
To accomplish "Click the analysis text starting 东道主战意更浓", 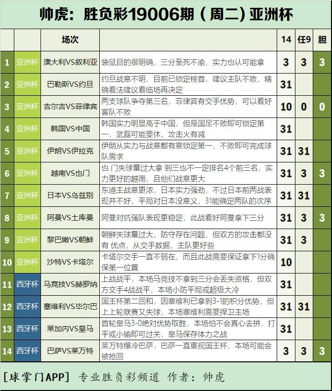I will (x=186, y=195).
